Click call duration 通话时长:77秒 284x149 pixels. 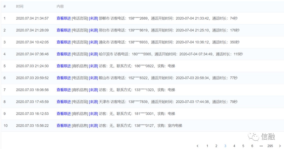click(225, 78)
